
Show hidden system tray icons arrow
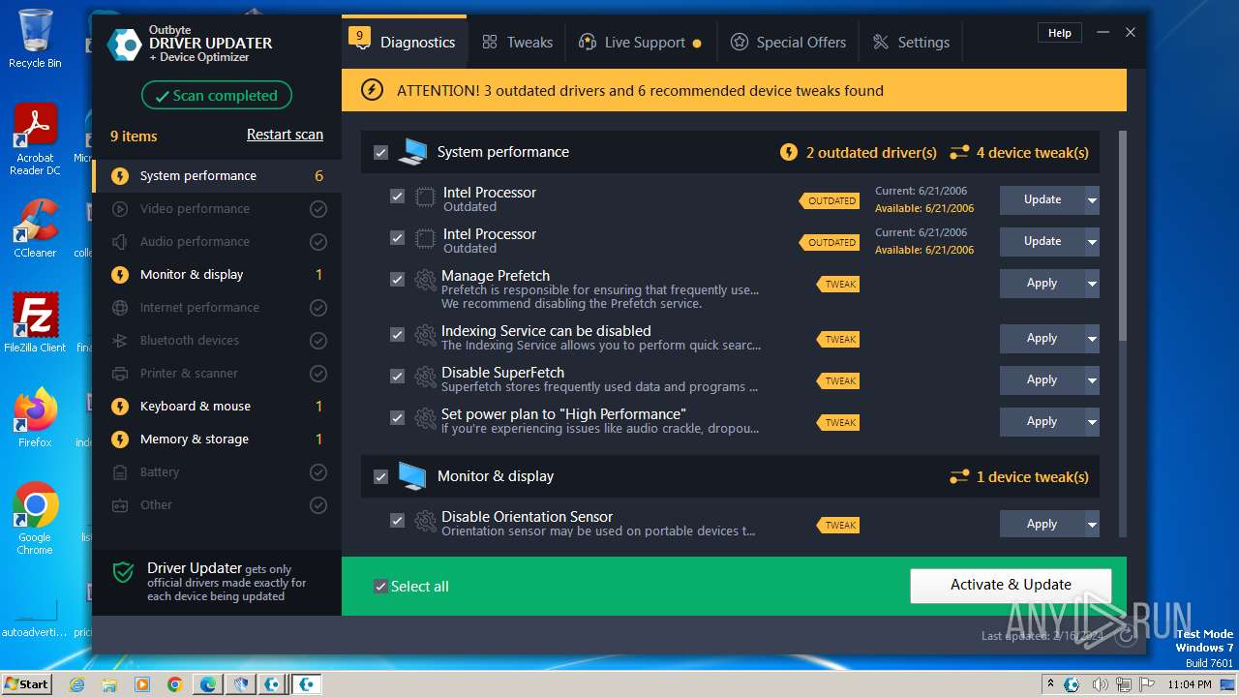click(1050, 684)
